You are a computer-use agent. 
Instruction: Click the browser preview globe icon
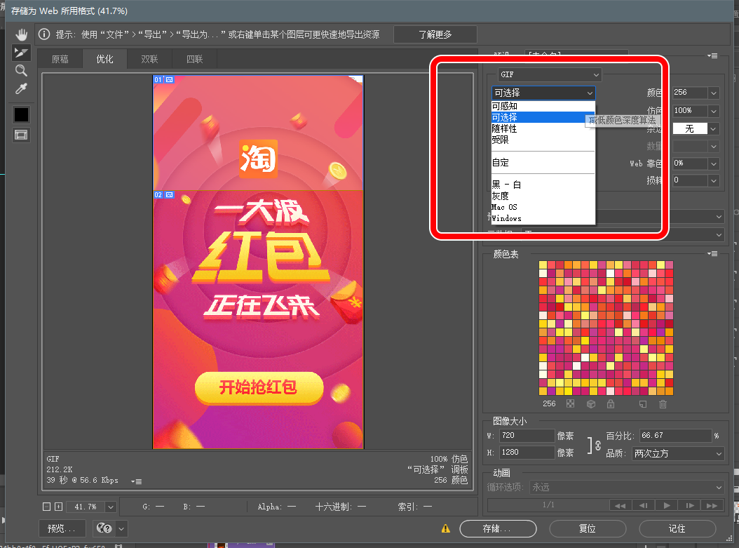[x=104, y=528]
